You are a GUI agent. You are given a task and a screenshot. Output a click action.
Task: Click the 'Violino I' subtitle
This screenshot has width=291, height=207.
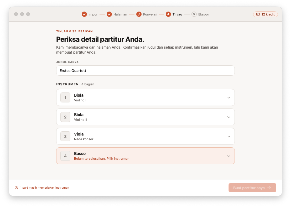pos(80,100)
